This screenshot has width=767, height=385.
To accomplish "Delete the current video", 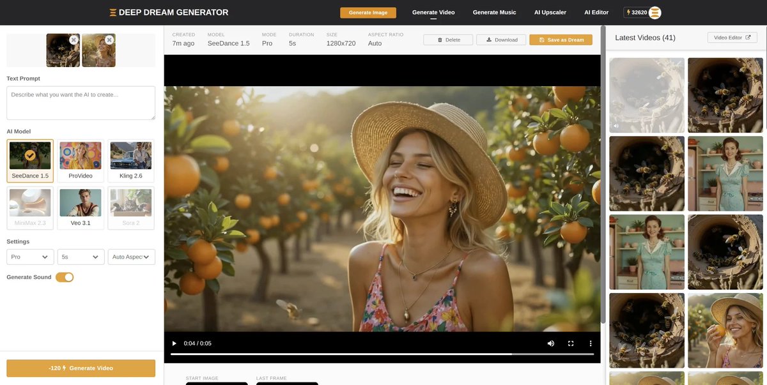I will [x=448, y=40].
